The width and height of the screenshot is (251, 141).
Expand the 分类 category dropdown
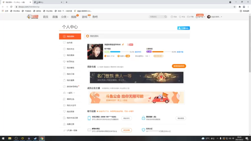pyautogui.click(x=65, y=17)
